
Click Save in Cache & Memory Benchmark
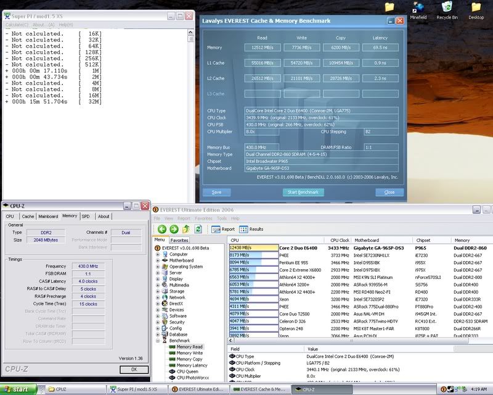(217, 192)
